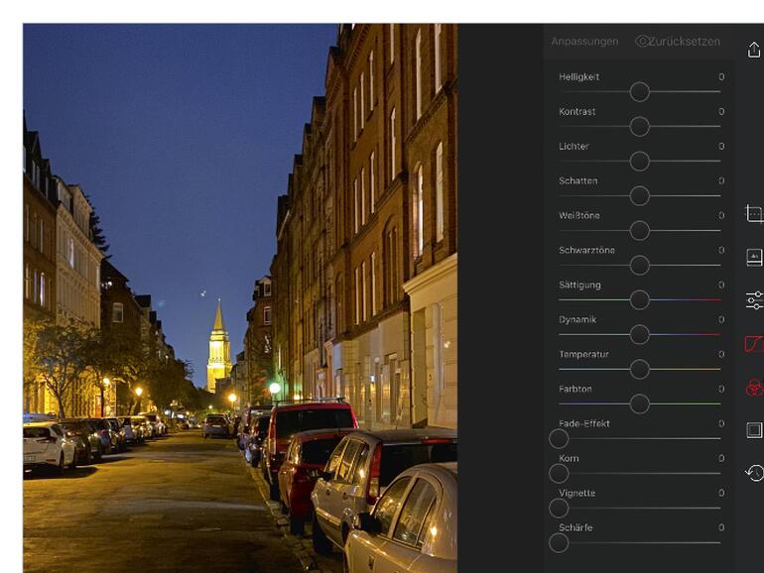Tap the share/export icon
Screen dimensions: 764x573
[754, 50]
